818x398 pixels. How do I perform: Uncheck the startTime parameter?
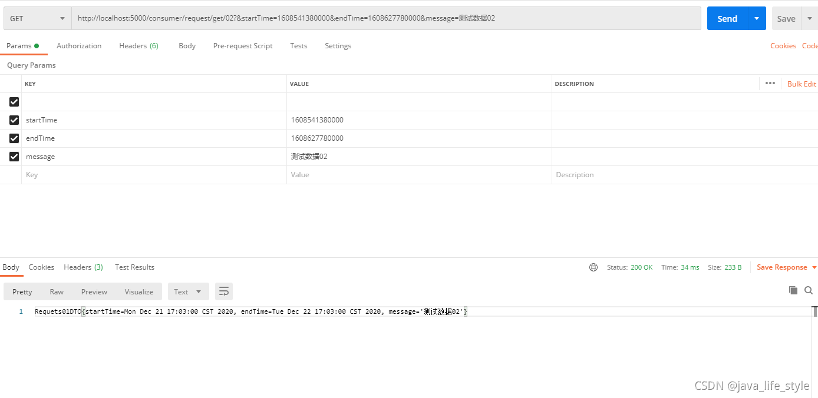[x=14, y=120]
